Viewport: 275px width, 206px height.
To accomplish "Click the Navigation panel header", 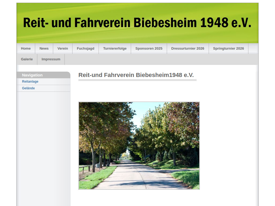I will click(32, 75).
